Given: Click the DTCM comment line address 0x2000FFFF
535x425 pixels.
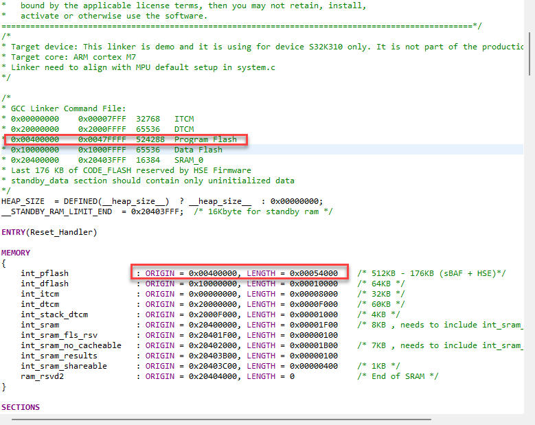Looking at the screenshot, I should point(102,129).
